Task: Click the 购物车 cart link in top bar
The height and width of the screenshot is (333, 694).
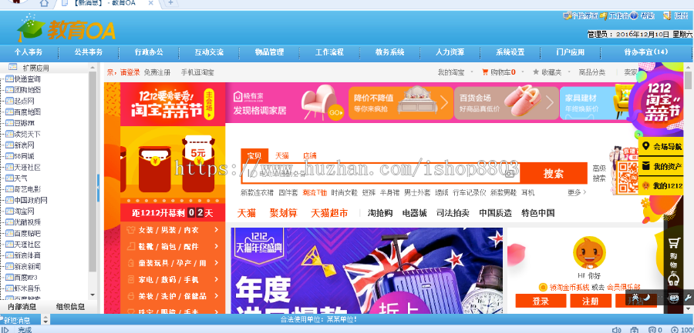Action: [x=498, y=72]
